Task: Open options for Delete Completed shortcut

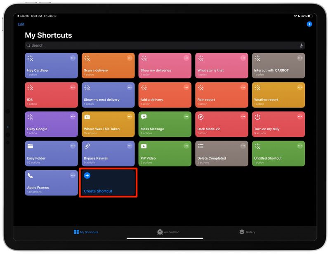Action: (x=243, y=146)
